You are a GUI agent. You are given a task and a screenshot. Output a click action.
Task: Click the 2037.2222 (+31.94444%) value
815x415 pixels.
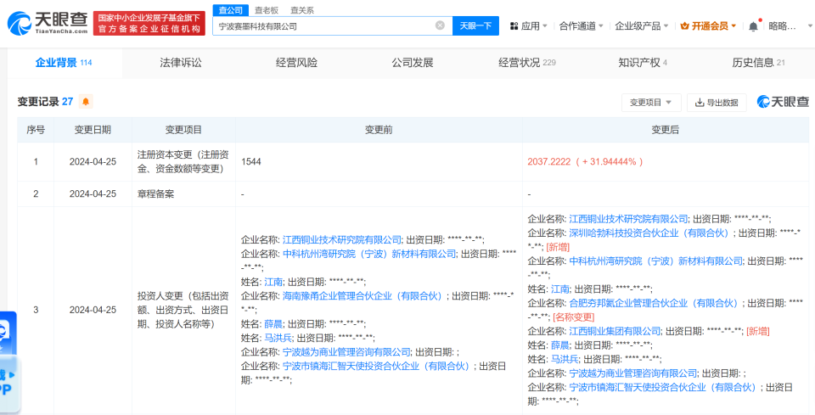coord(586,161)
